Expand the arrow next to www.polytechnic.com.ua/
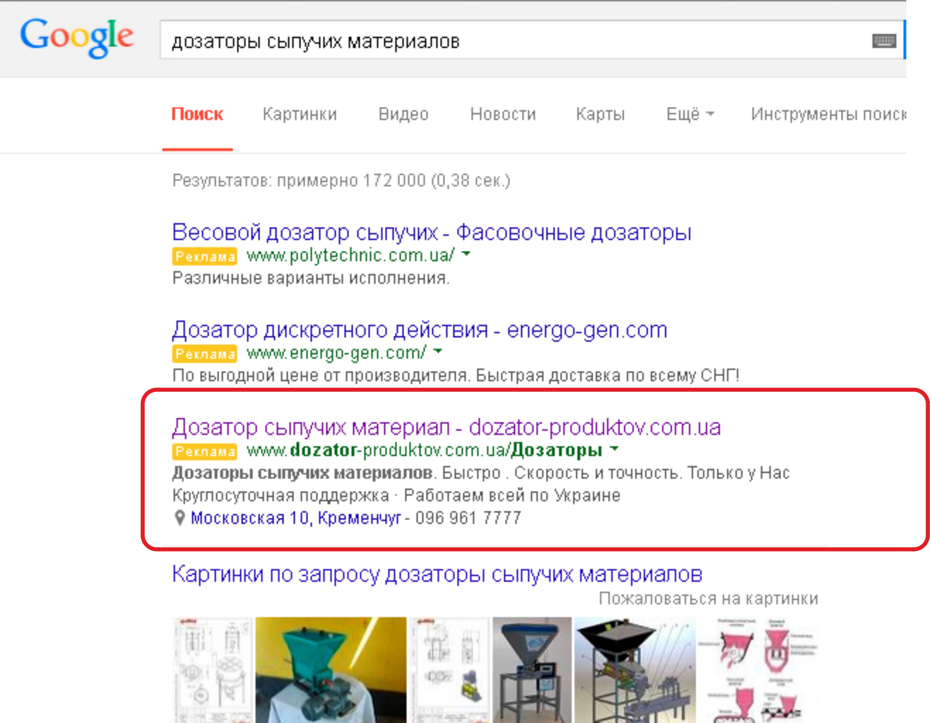Screen dimensions: 930x723 (x=466, y=254)
